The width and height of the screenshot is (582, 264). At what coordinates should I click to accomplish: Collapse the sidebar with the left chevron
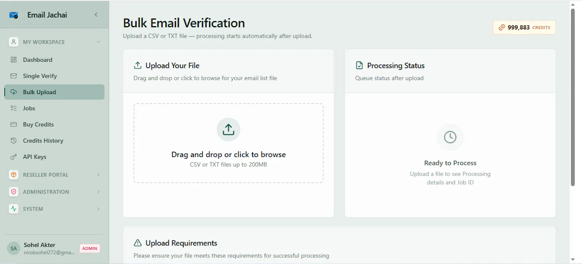point(96,15)
